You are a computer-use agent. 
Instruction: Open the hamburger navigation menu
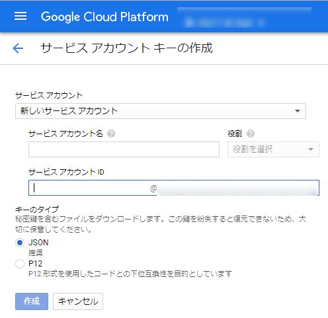tap(20, 16)
